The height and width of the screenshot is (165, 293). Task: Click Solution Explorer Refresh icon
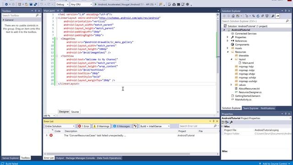pos(258,16)
